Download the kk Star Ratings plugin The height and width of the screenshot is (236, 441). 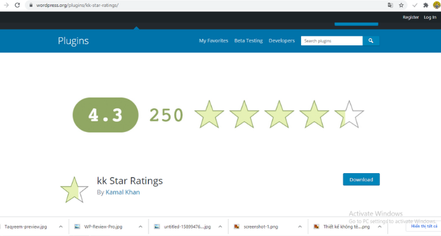tap(361, 179)
